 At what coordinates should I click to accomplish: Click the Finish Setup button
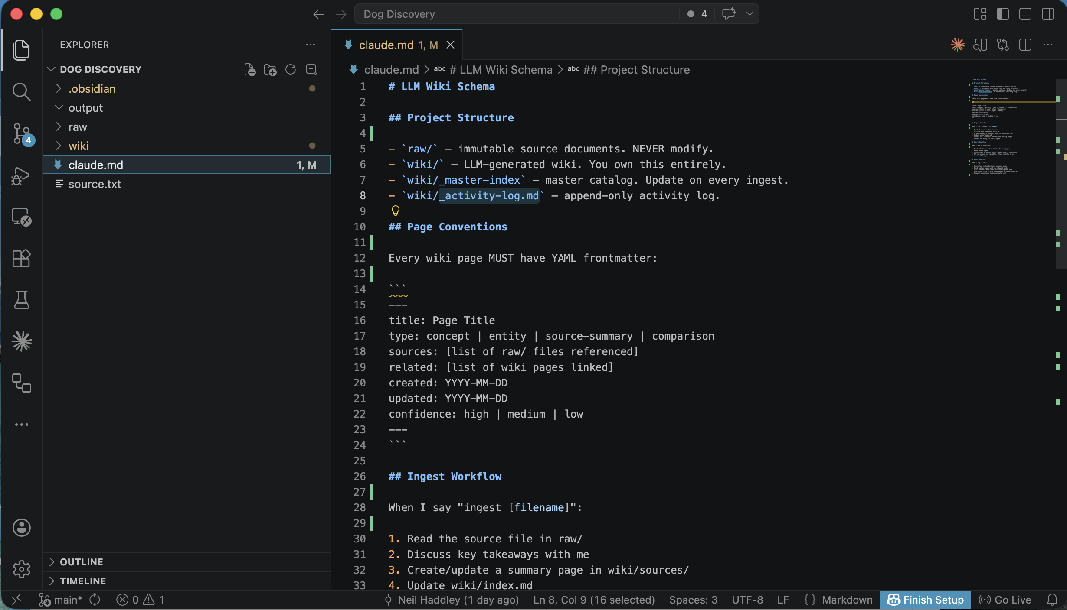click(925, 600)
